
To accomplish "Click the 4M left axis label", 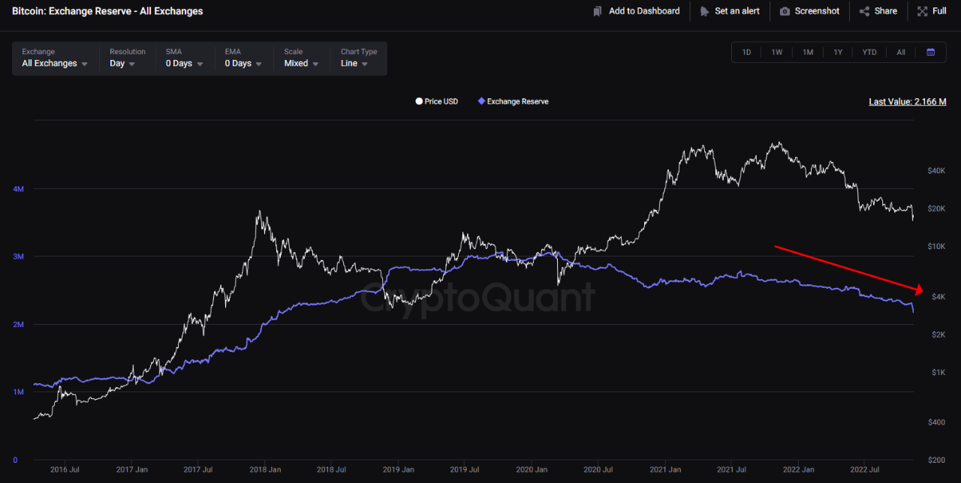I will point(19,189).
